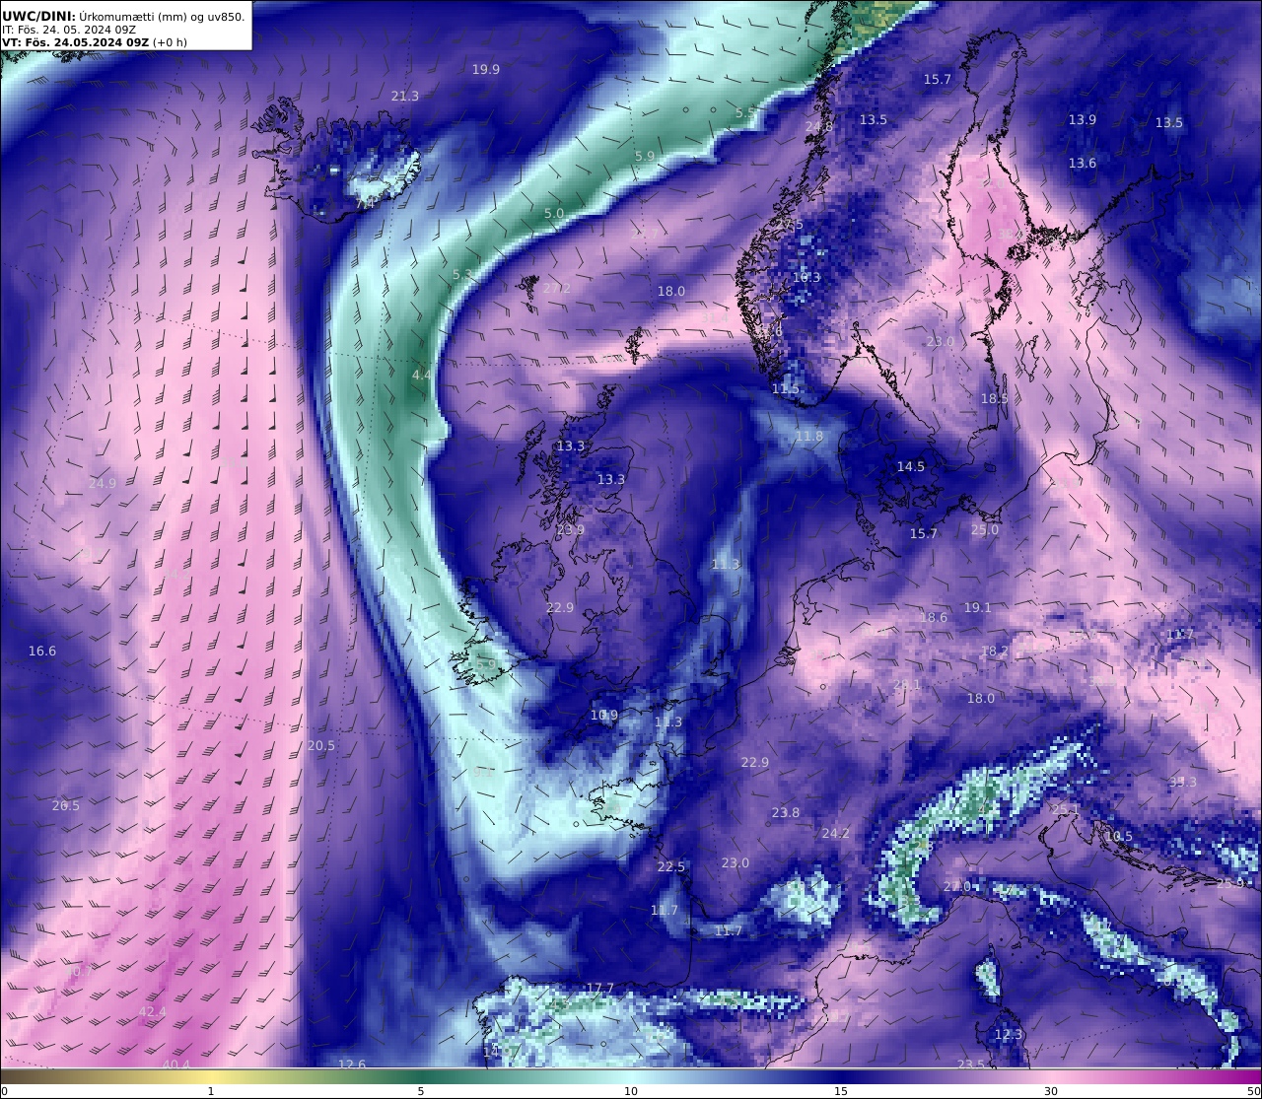The image size is (1262, 1099).
Task: Click the colorbar tick label 1
Action: click(x=210, y=1091)
